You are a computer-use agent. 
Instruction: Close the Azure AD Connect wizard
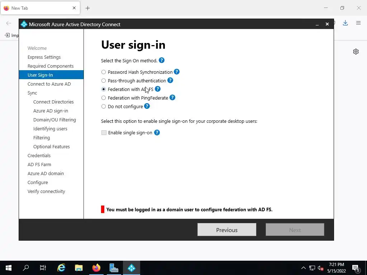pos(327,24)
